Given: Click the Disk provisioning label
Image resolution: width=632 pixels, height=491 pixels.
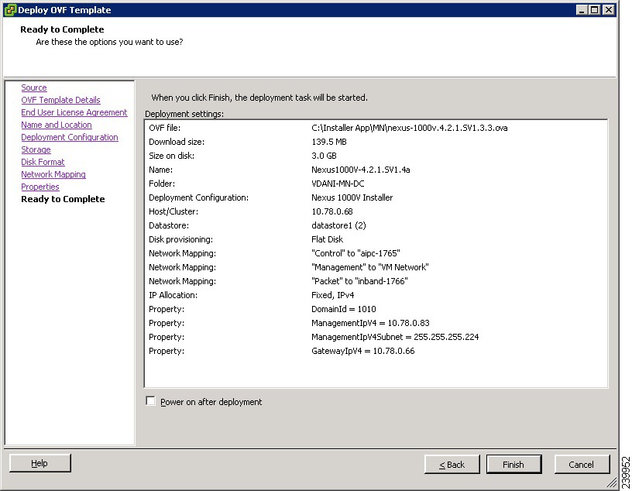Looking at the screenshot, I should point(180,239).
